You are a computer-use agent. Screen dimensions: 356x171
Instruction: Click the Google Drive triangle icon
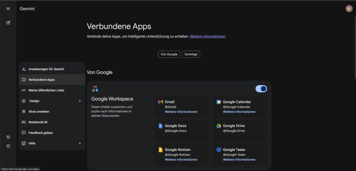218,126
